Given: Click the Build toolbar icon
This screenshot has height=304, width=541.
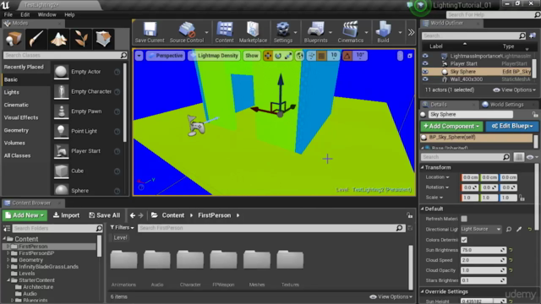Looking at the screenshot, I should [x=383, y=32].
